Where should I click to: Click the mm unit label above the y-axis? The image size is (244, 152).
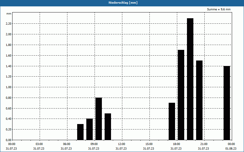[x=9, y=14]
